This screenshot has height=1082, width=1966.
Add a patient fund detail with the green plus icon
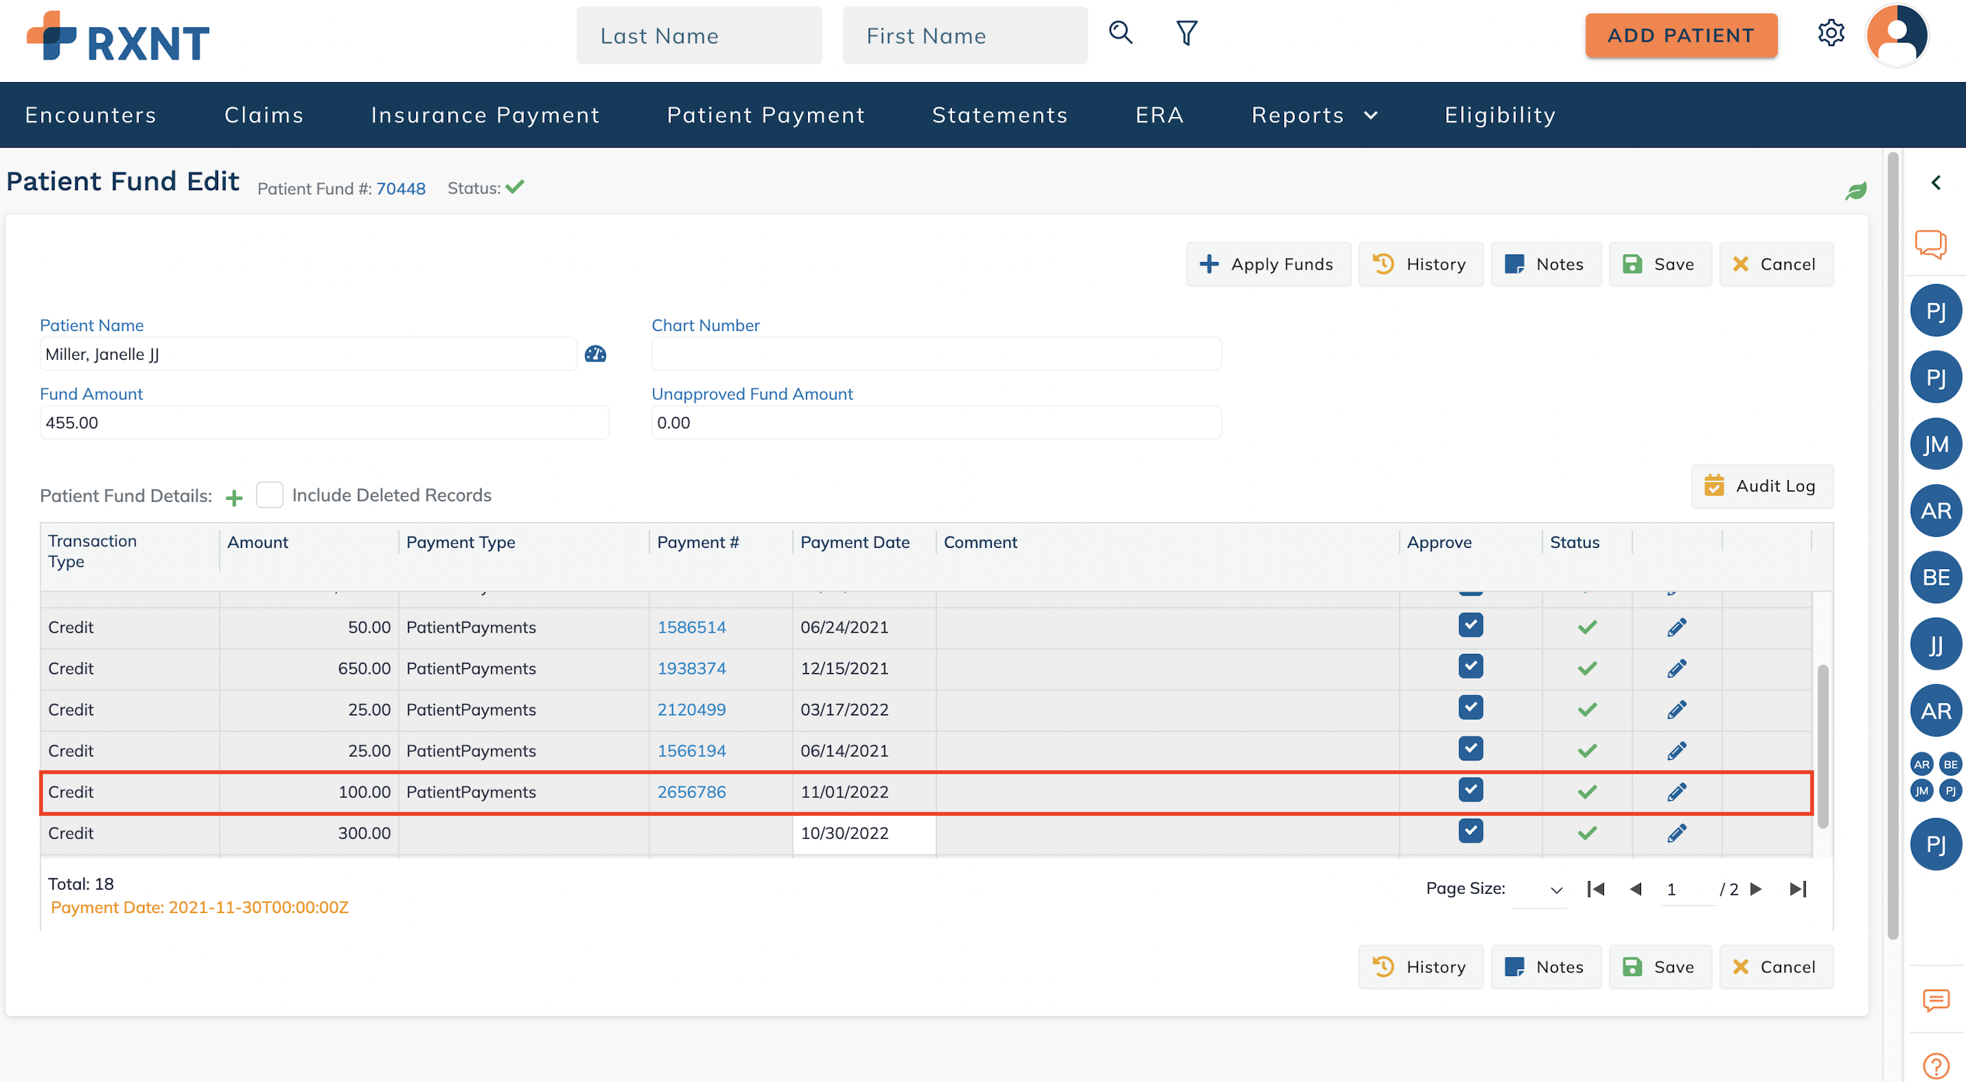pyautogui.click(x=235, y=497)
